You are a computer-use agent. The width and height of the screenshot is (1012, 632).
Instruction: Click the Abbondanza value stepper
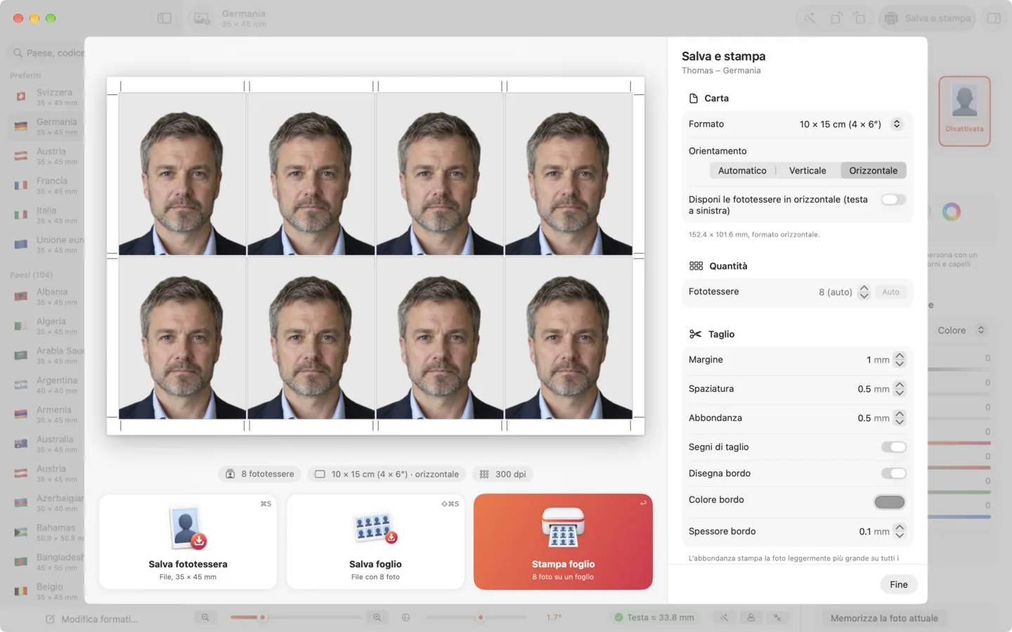(900, 418)
